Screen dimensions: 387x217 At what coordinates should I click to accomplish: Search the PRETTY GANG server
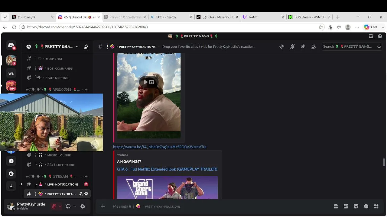(352, 46)
